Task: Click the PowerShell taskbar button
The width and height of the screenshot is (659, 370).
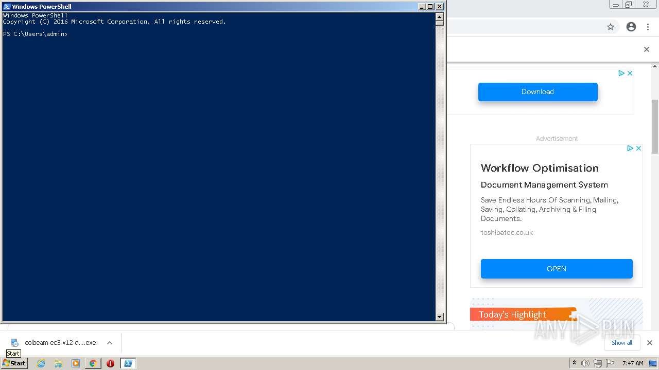Action: 128,363
